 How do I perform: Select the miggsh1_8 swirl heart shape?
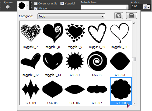click(x=53, y=33)
